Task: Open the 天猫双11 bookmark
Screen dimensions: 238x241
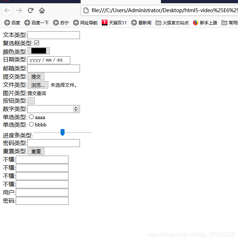Action: coord(114,23)
